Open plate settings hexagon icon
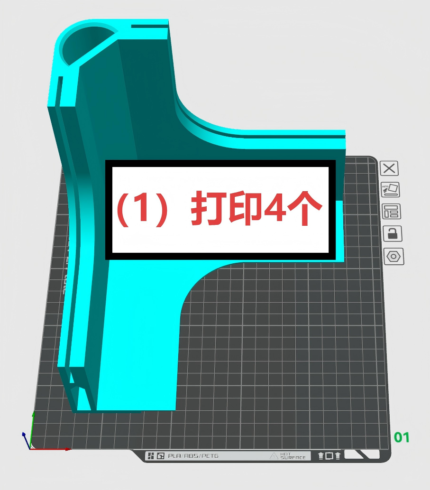430x490 pixels. tap(393, 257)
